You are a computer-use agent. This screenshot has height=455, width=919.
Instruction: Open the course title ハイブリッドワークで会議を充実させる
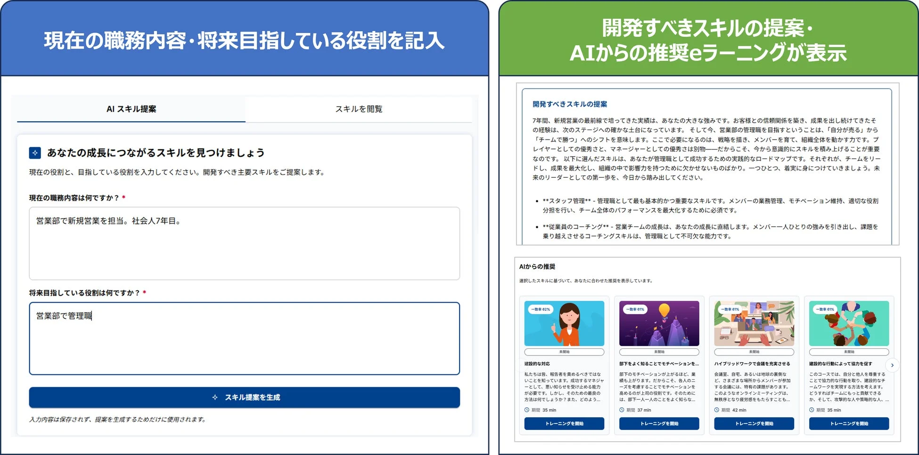tap(752, 364)
